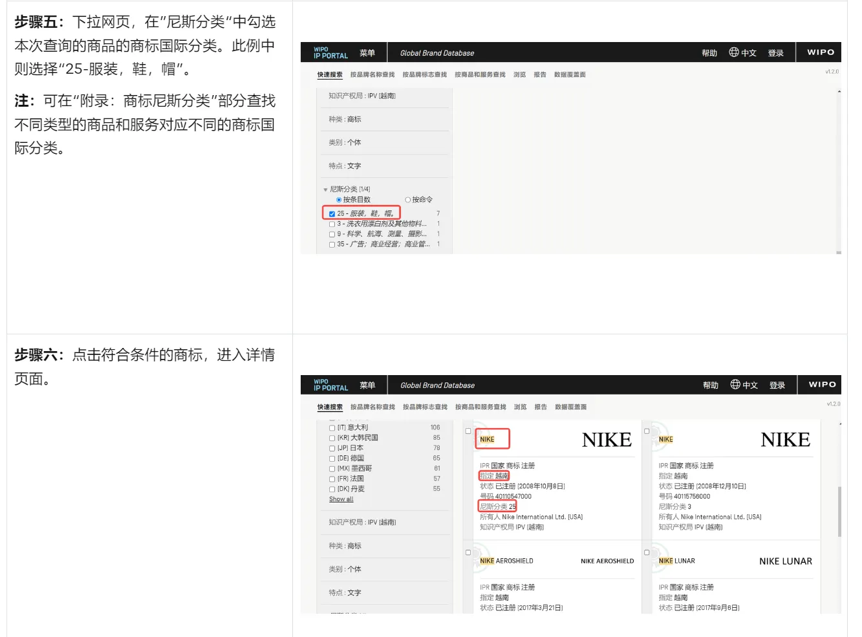Click 登录 in step six screenshot header
The height and width of the screenshot is (637, 862).
777,385
